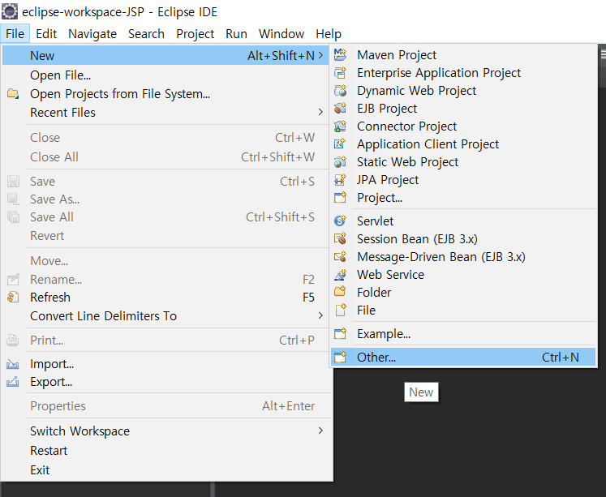The image size is (606, 497).
Task: Click the Alt+Shift+N shortcut text
Action: tap(281, 56)
